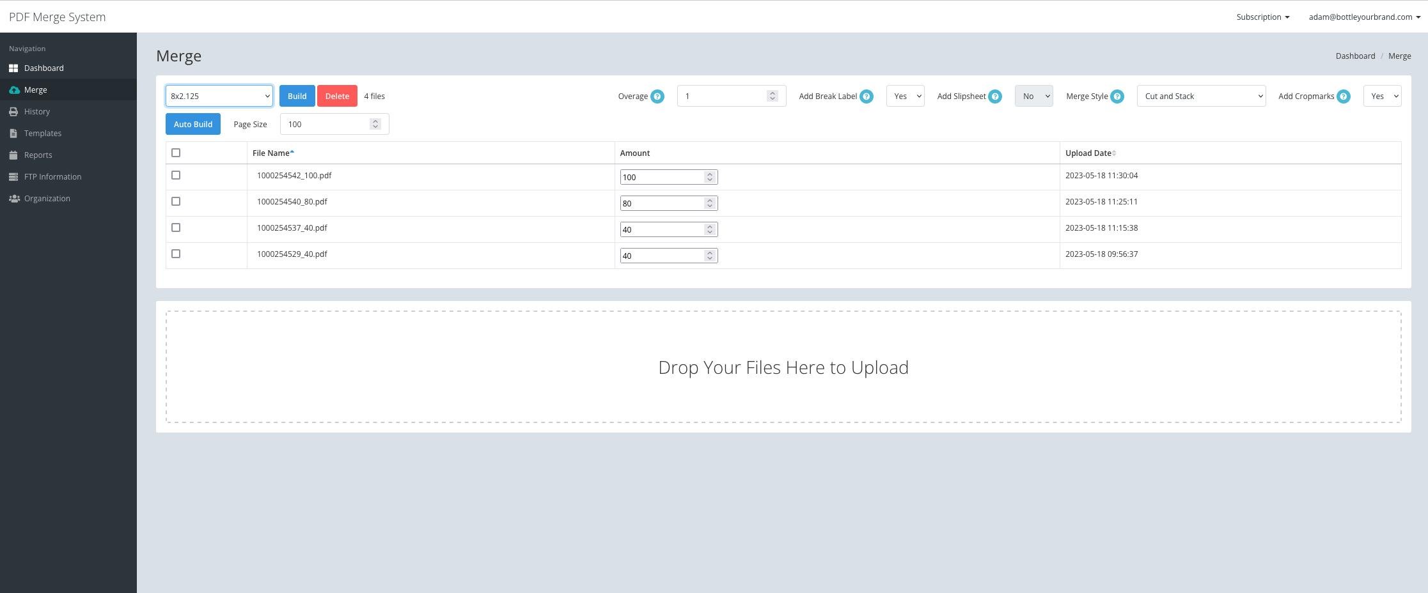The height and width of the screenshot is (593, 1428).
Task: Check the box for 1000254529_40.pdf
Action: click(x=176, y=254)
